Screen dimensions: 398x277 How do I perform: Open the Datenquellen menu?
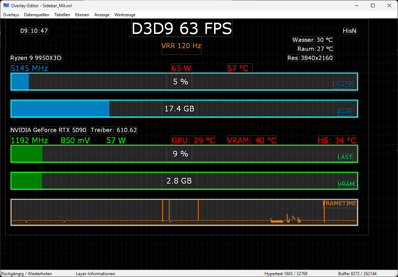pyautogui.click(x=37, y=15)
